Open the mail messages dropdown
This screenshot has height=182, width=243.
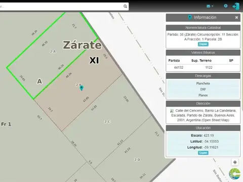(210, 6)
